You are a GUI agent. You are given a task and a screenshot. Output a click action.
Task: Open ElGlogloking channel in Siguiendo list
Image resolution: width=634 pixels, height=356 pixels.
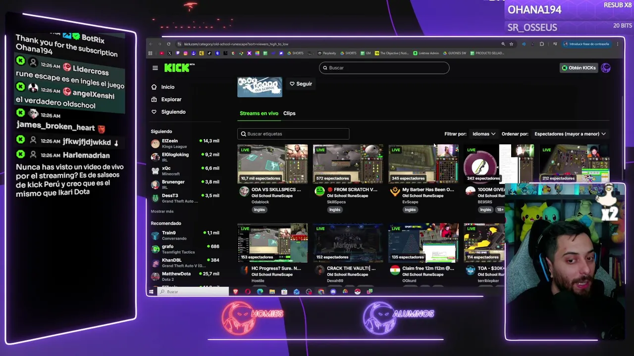point(185,157)
